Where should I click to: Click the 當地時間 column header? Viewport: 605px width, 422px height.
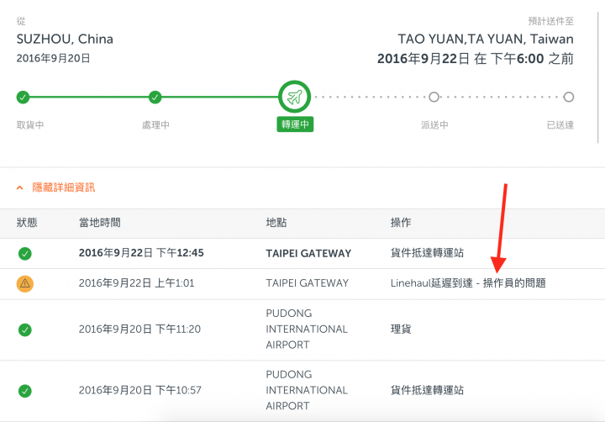[100, 223]
